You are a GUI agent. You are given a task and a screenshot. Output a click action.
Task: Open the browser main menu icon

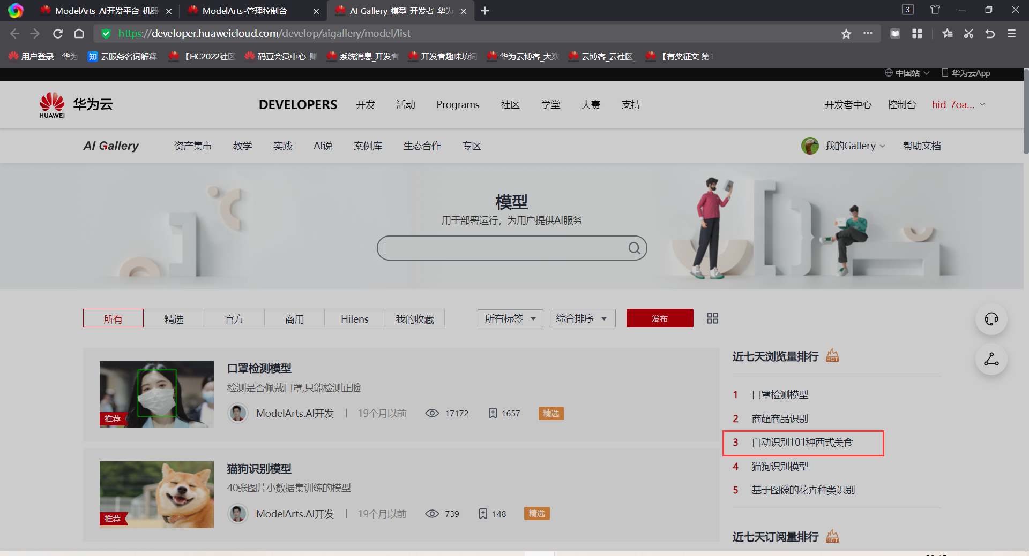point(1012,34)
